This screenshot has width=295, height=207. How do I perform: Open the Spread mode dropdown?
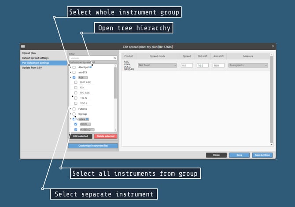[157, 65]
